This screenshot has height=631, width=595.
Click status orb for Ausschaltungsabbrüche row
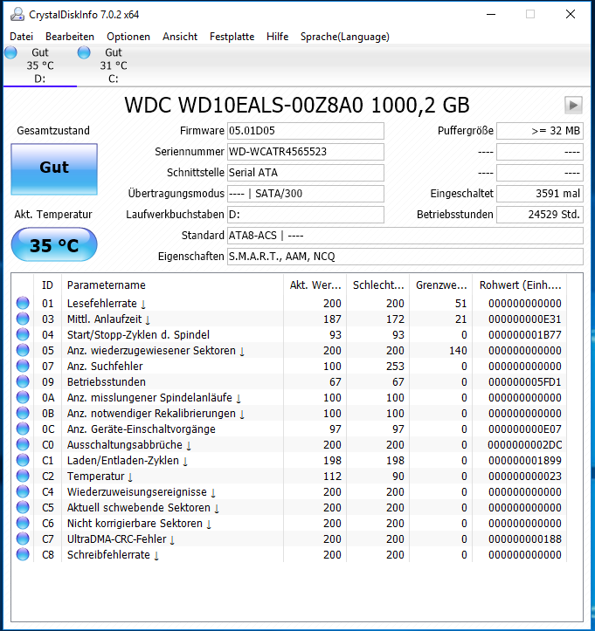click(x=23, y=444)
